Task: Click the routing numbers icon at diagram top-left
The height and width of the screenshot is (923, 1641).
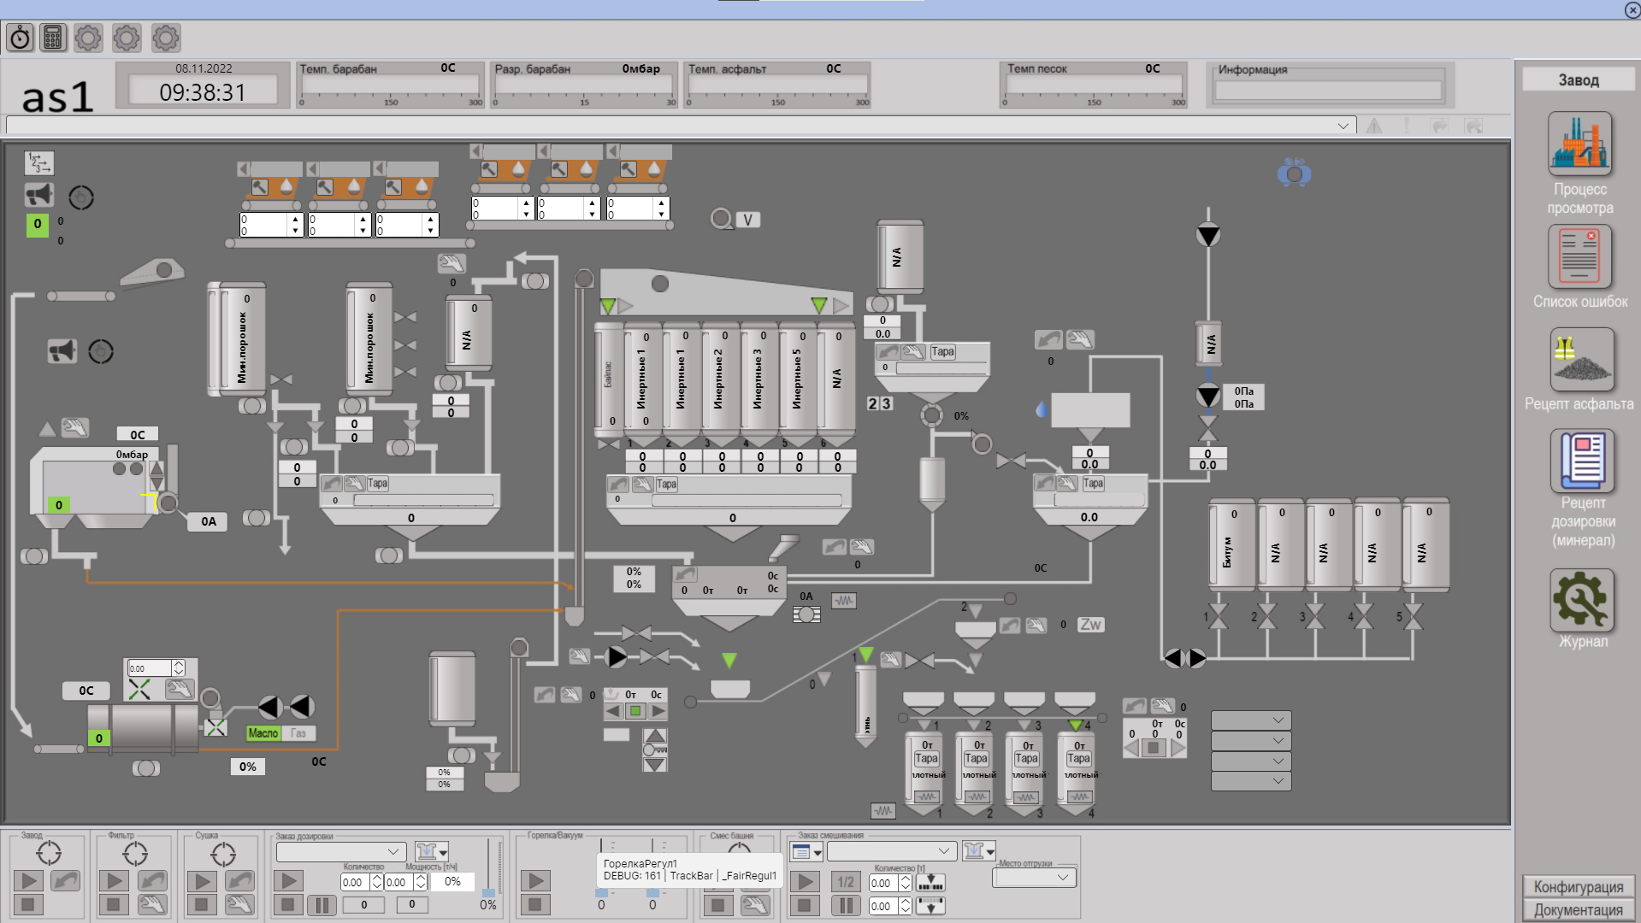Action: (38, 162)
